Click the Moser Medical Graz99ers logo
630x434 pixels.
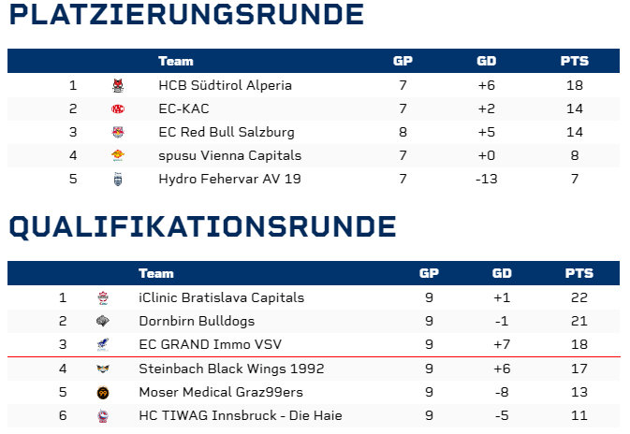coord(103,393)
